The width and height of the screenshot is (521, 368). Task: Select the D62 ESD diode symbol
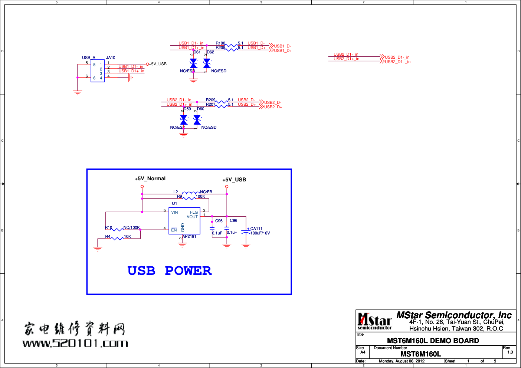tap(207, 63)
